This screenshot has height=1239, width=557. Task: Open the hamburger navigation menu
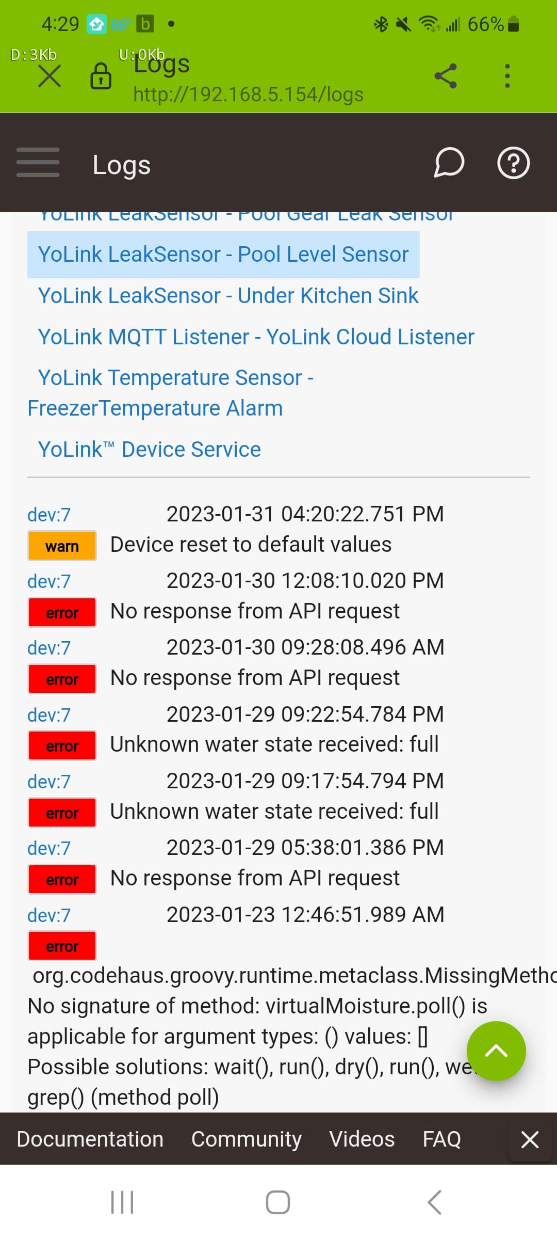(38, 162)
